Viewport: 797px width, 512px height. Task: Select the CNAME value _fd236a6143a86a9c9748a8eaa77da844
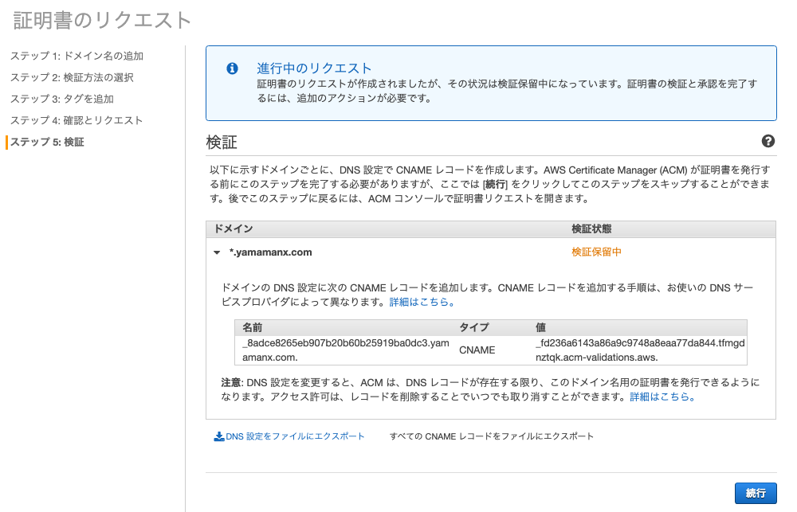[x=640, y=350]
